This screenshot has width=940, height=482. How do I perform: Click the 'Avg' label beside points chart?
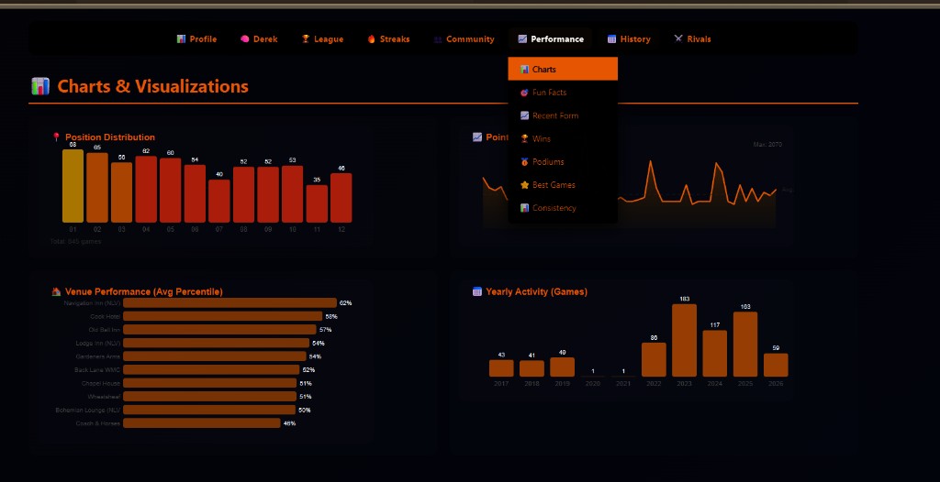tap(788, 190)
